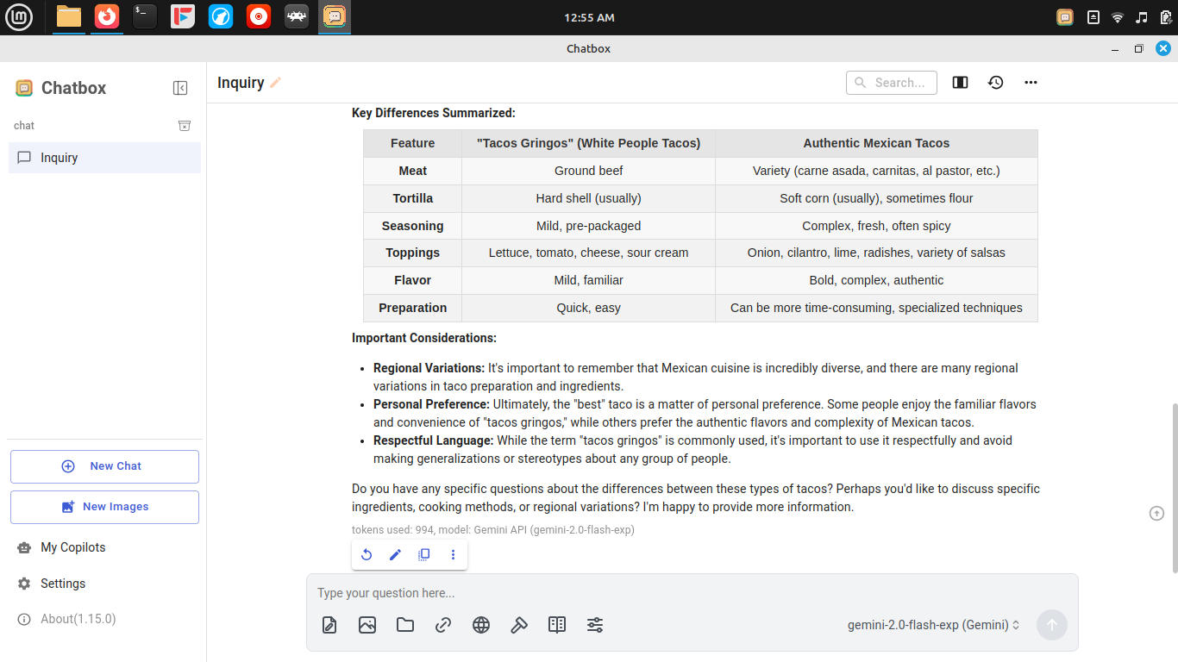The height and width of the screenshot is (662, 1178).
Task: Click the hammer tools icon
Action: [519, 625]
